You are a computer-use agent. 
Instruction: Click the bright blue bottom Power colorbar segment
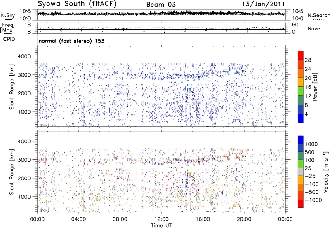point(301,118)
